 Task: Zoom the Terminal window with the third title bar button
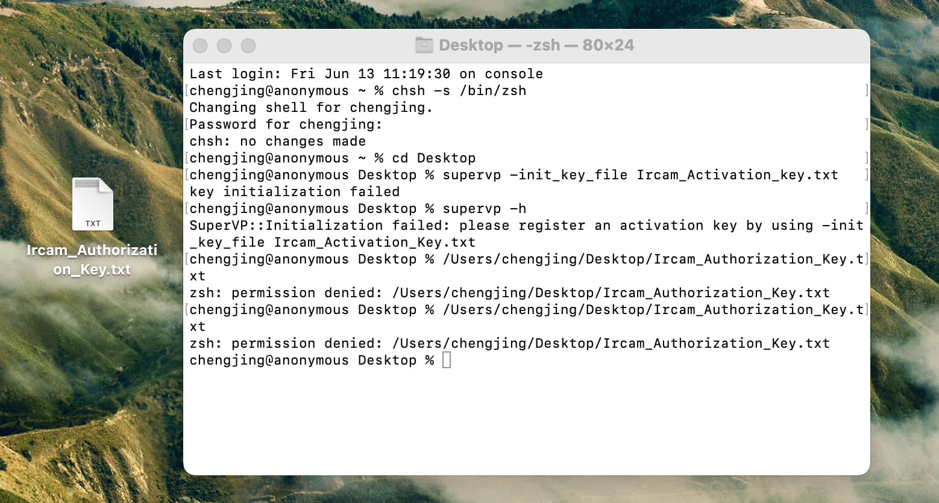(248, 46)
